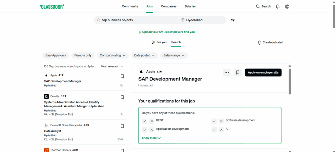Image resolution: width=336 pixels, height=152 pixels.
Task: Expand Company rating filter dropdown
Action: pos(113,55)
